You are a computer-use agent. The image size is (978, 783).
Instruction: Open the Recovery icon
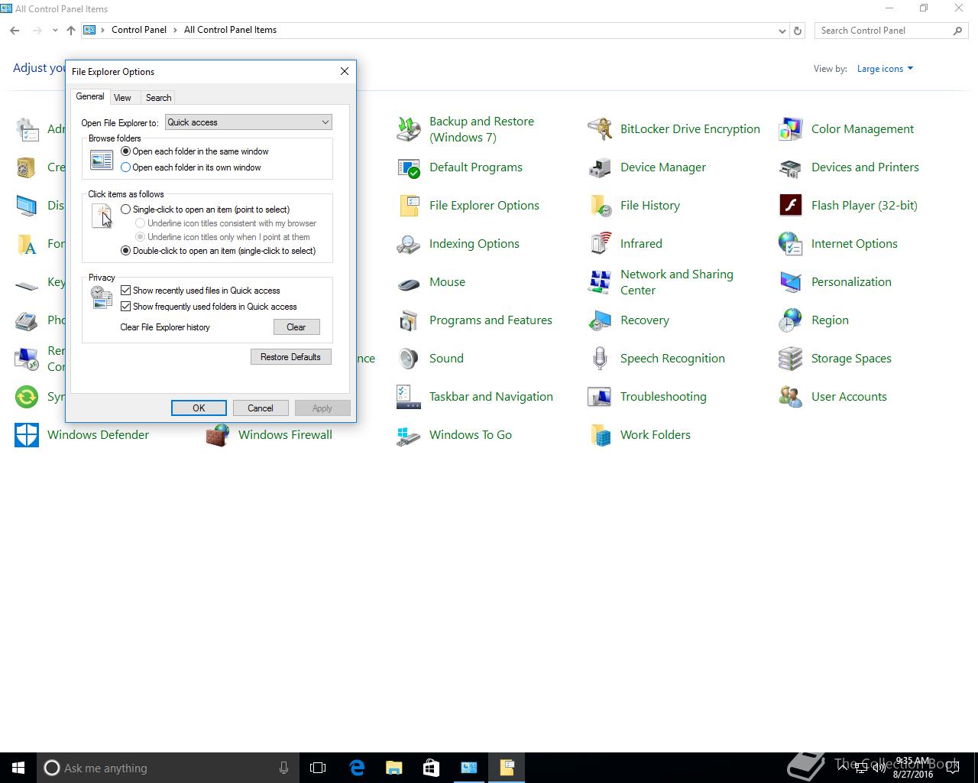[x=600, y=320]
